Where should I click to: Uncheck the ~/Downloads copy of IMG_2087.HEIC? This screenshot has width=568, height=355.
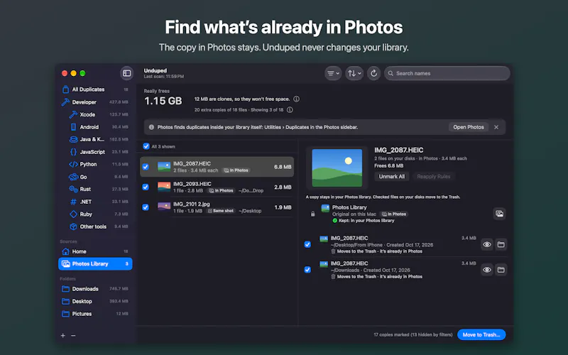[x=307, y=270]
